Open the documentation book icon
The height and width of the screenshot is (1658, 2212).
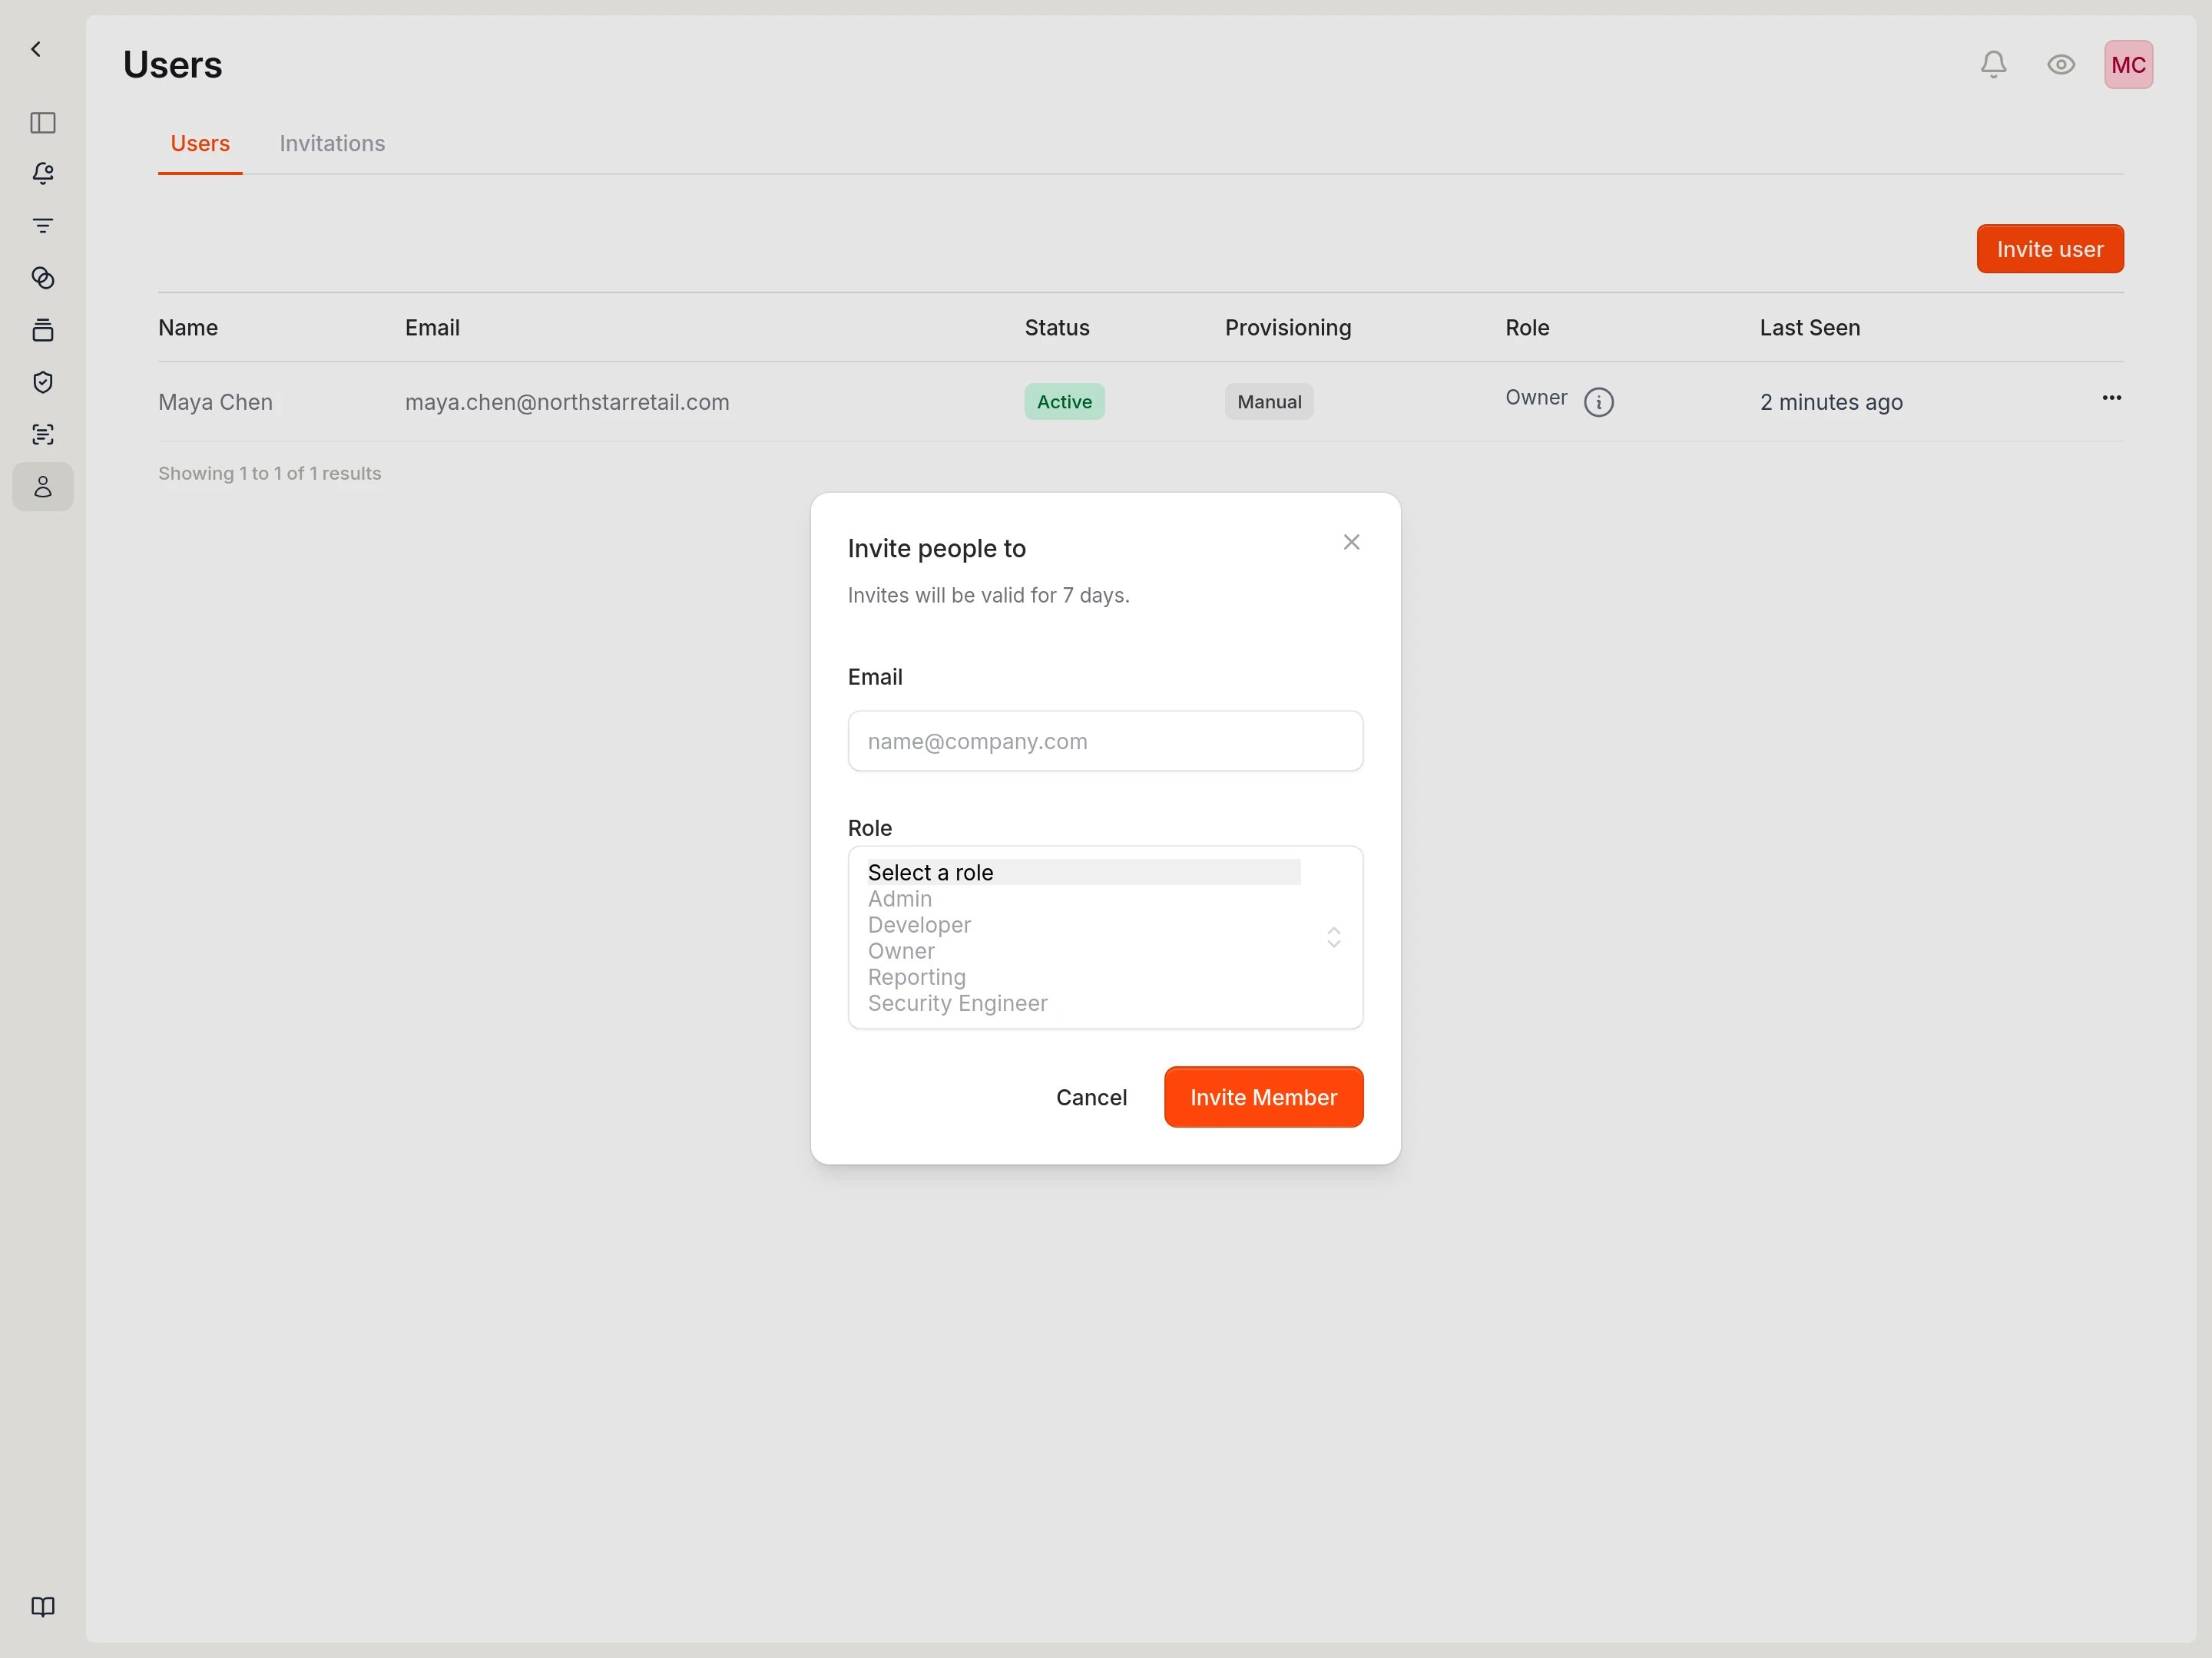pyautogui.click(x=43, y=1606)
